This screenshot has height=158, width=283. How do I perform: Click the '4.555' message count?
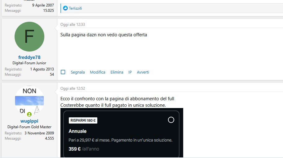coord(50,138)
